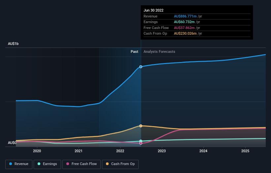The image size is (271, 173).
Task: Select the 2021 x-axis label
Action: pos(79,151)
